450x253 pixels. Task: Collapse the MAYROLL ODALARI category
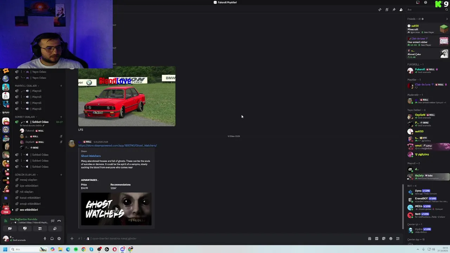(26, 86)
